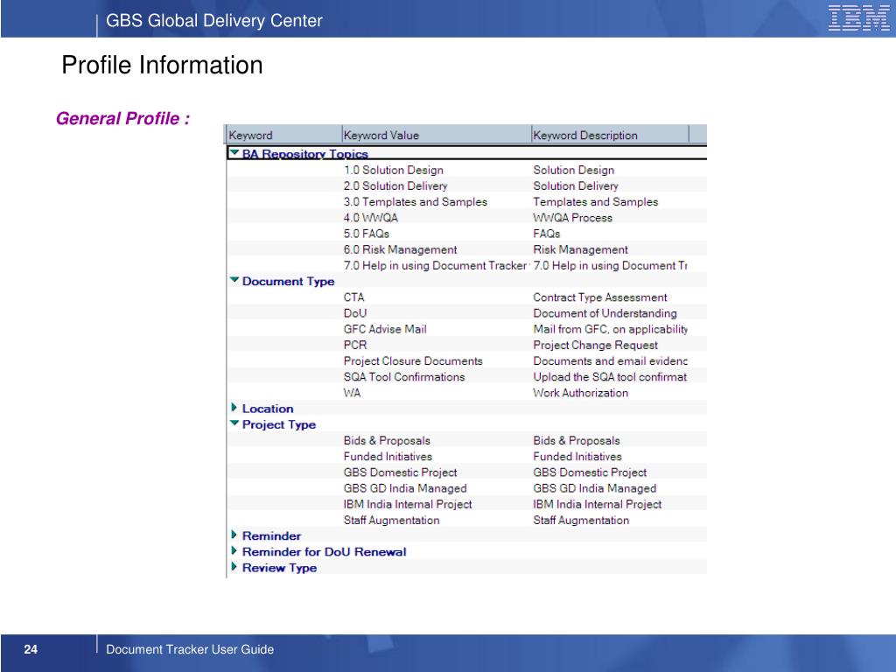
Task: Select GBS Domestic Project keyword value
Action: [x=400, y=472]
